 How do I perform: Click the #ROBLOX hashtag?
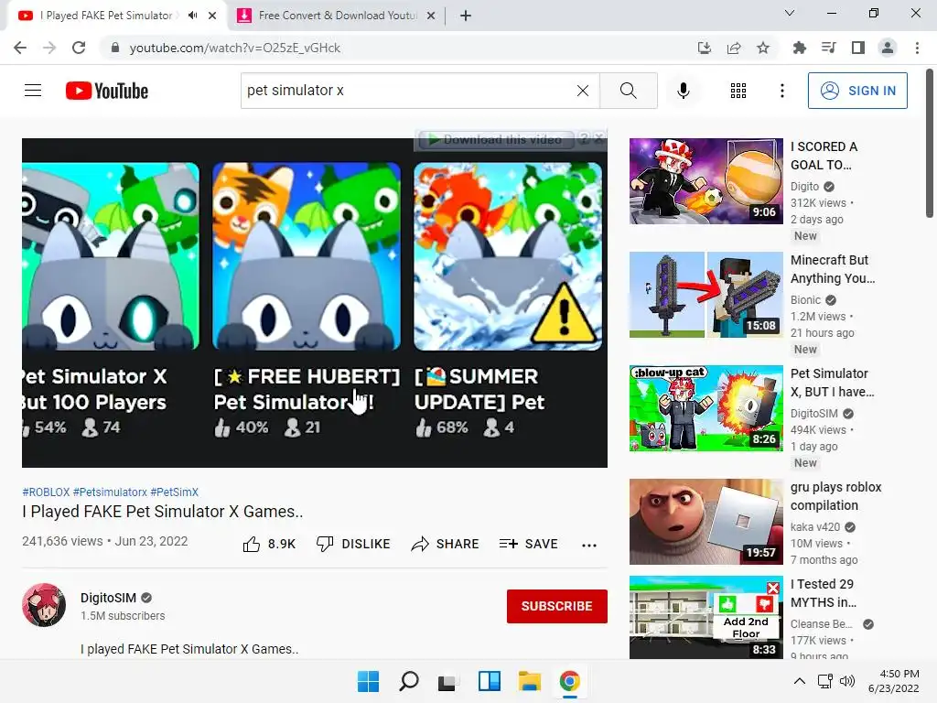pyautogui.click(x=46, y=492)
